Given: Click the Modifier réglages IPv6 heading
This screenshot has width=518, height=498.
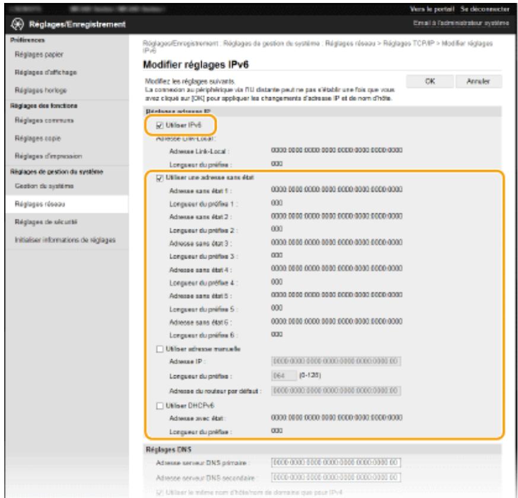Looking at the screenshot, I should (196, 65).
